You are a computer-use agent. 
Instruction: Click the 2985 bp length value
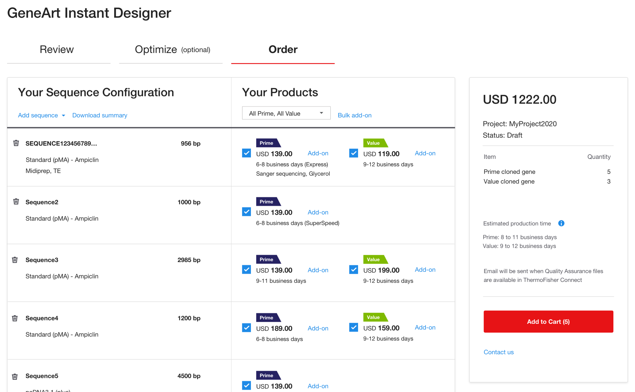[x=189, y=260]
